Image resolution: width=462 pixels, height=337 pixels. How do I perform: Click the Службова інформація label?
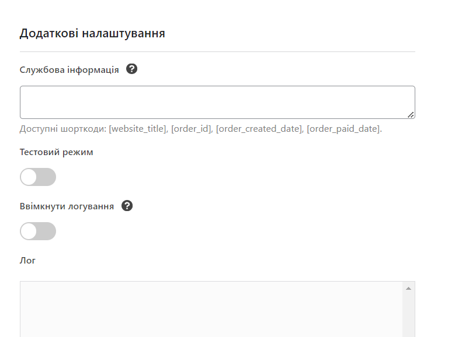pos(70,70)
